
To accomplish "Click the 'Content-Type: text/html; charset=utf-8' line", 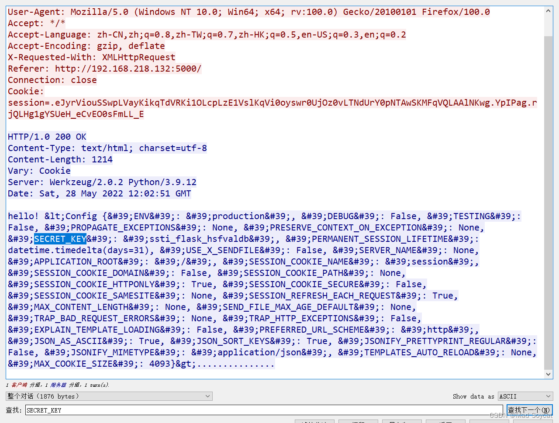I will [x=107, y=148].
